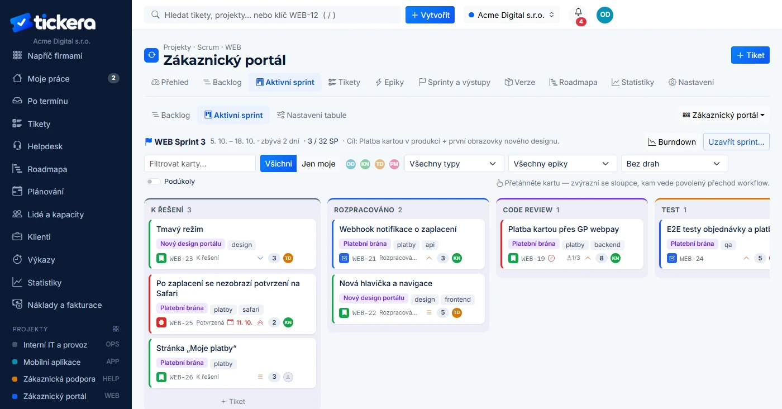
Task: Click the unassigned avatar on WEB-26 card
Action: tap(288, 377)
